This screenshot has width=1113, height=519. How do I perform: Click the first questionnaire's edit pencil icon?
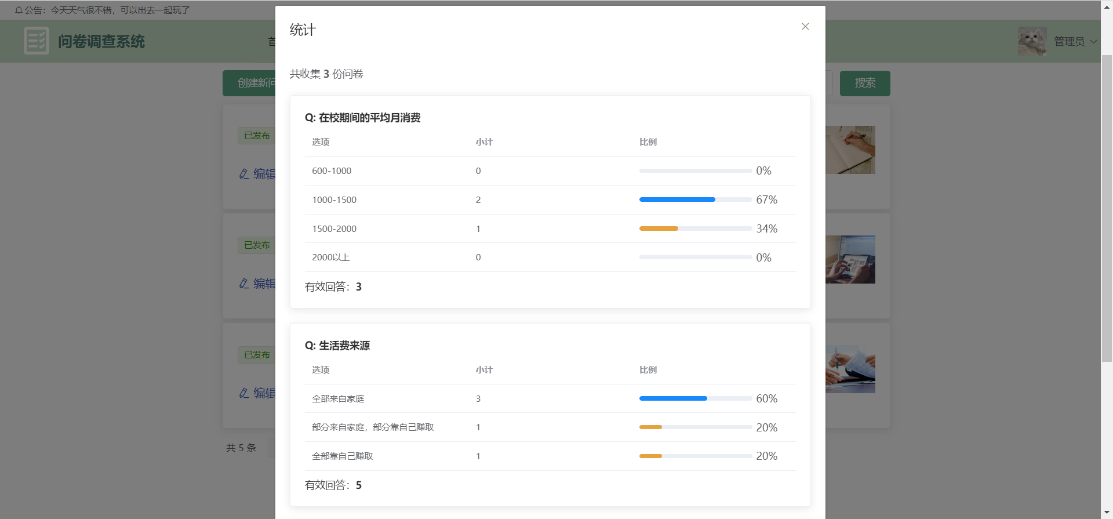click(244, 174)
